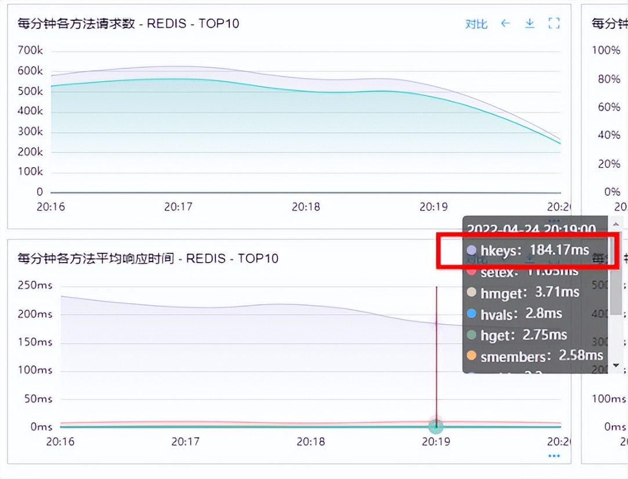Expand the REDIS requests chart to fullscreen

pos(553,24)
